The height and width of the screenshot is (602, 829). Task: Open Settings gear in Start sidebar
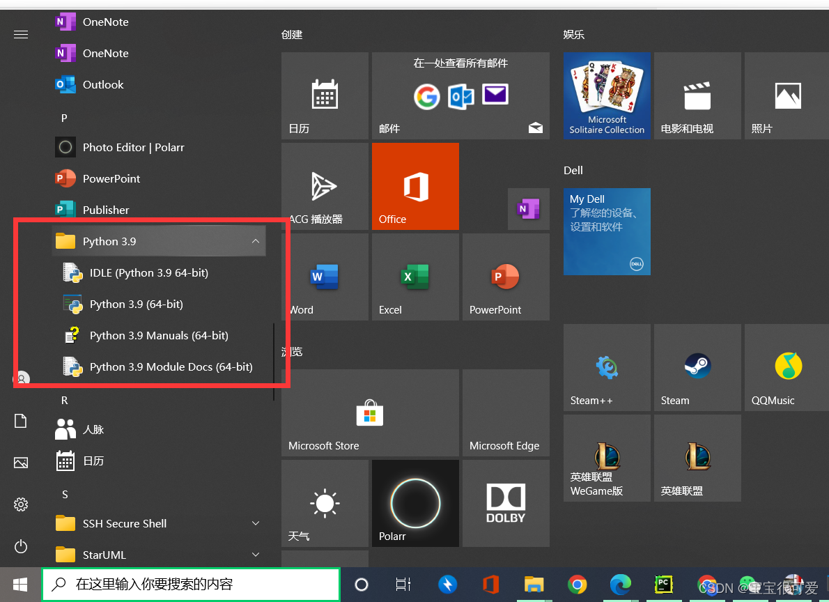pos(21,504)
